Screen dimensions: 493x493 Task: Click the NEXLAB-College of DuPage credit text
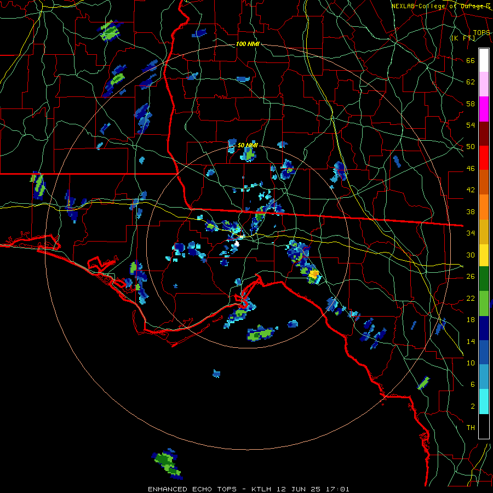coord(441,6)
